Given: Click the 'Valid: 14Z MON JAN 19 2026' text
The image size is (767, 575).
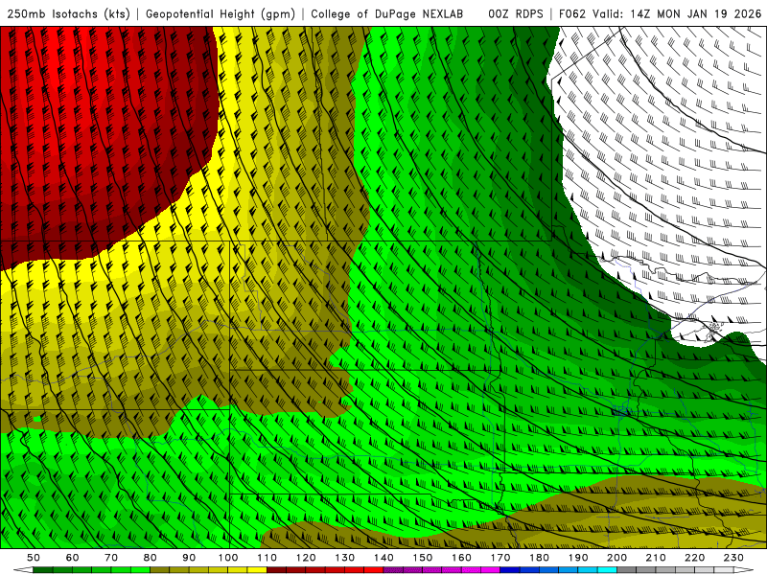Looking at the screenshot, I should coord(677,14).
